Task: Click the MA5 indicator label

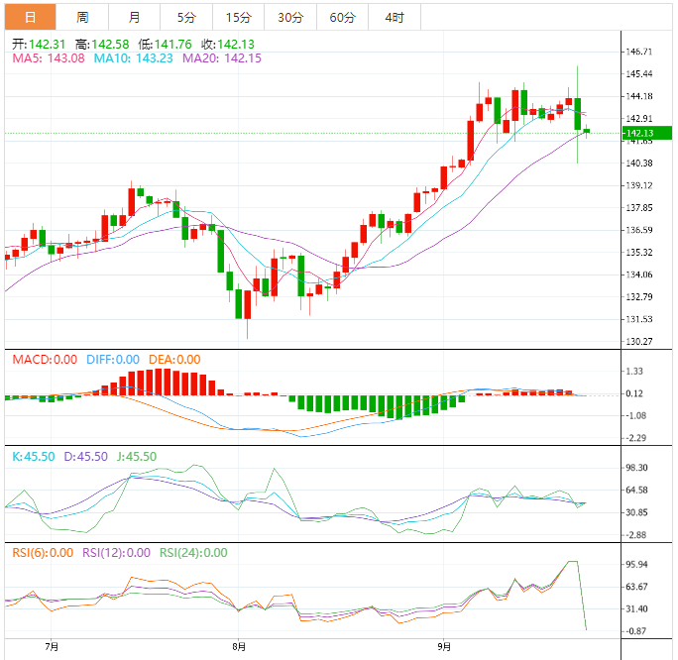Action: [49, 59]
